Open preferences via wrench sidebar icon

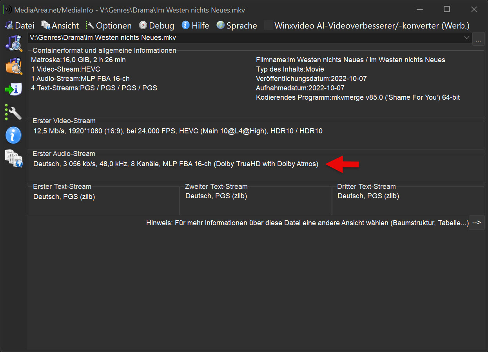[14, 112]
